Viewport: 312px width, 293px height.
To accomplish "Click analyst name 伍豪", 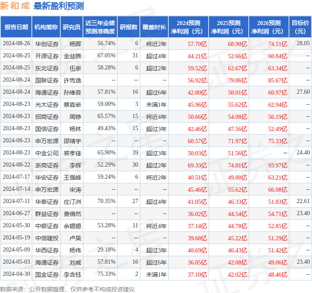I will pyautogui.click(x=75, y=68).
